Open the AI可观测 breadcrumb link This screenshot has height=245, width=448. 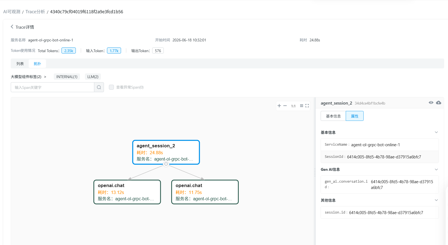coord(12,12)
